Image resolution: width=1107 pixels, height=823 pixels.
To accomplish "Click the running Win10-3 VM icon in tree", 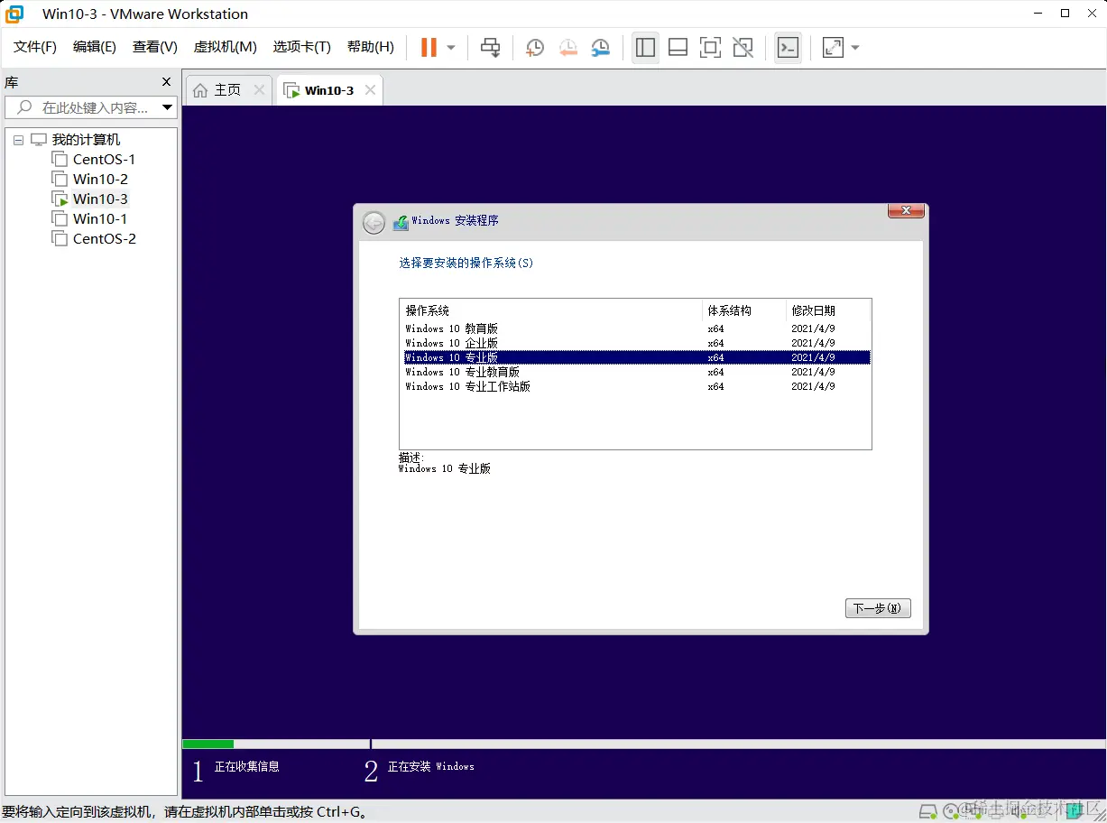I will tap(60, 199).
